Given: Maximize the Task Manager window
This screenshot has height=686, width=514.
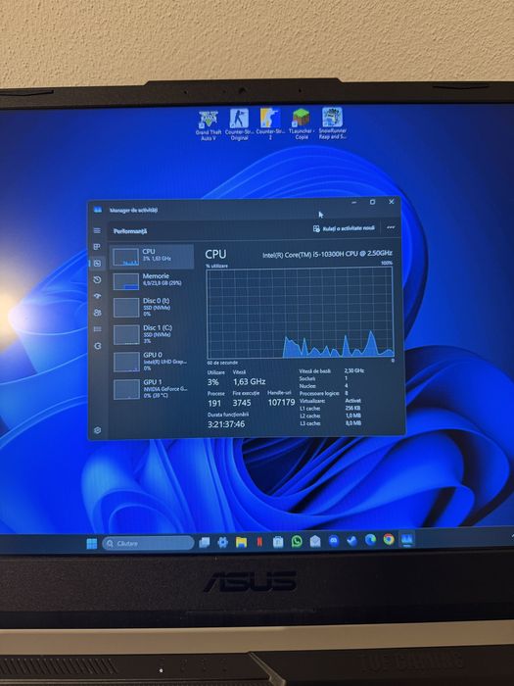Looking at the screenshot, I should pos(372,202).
